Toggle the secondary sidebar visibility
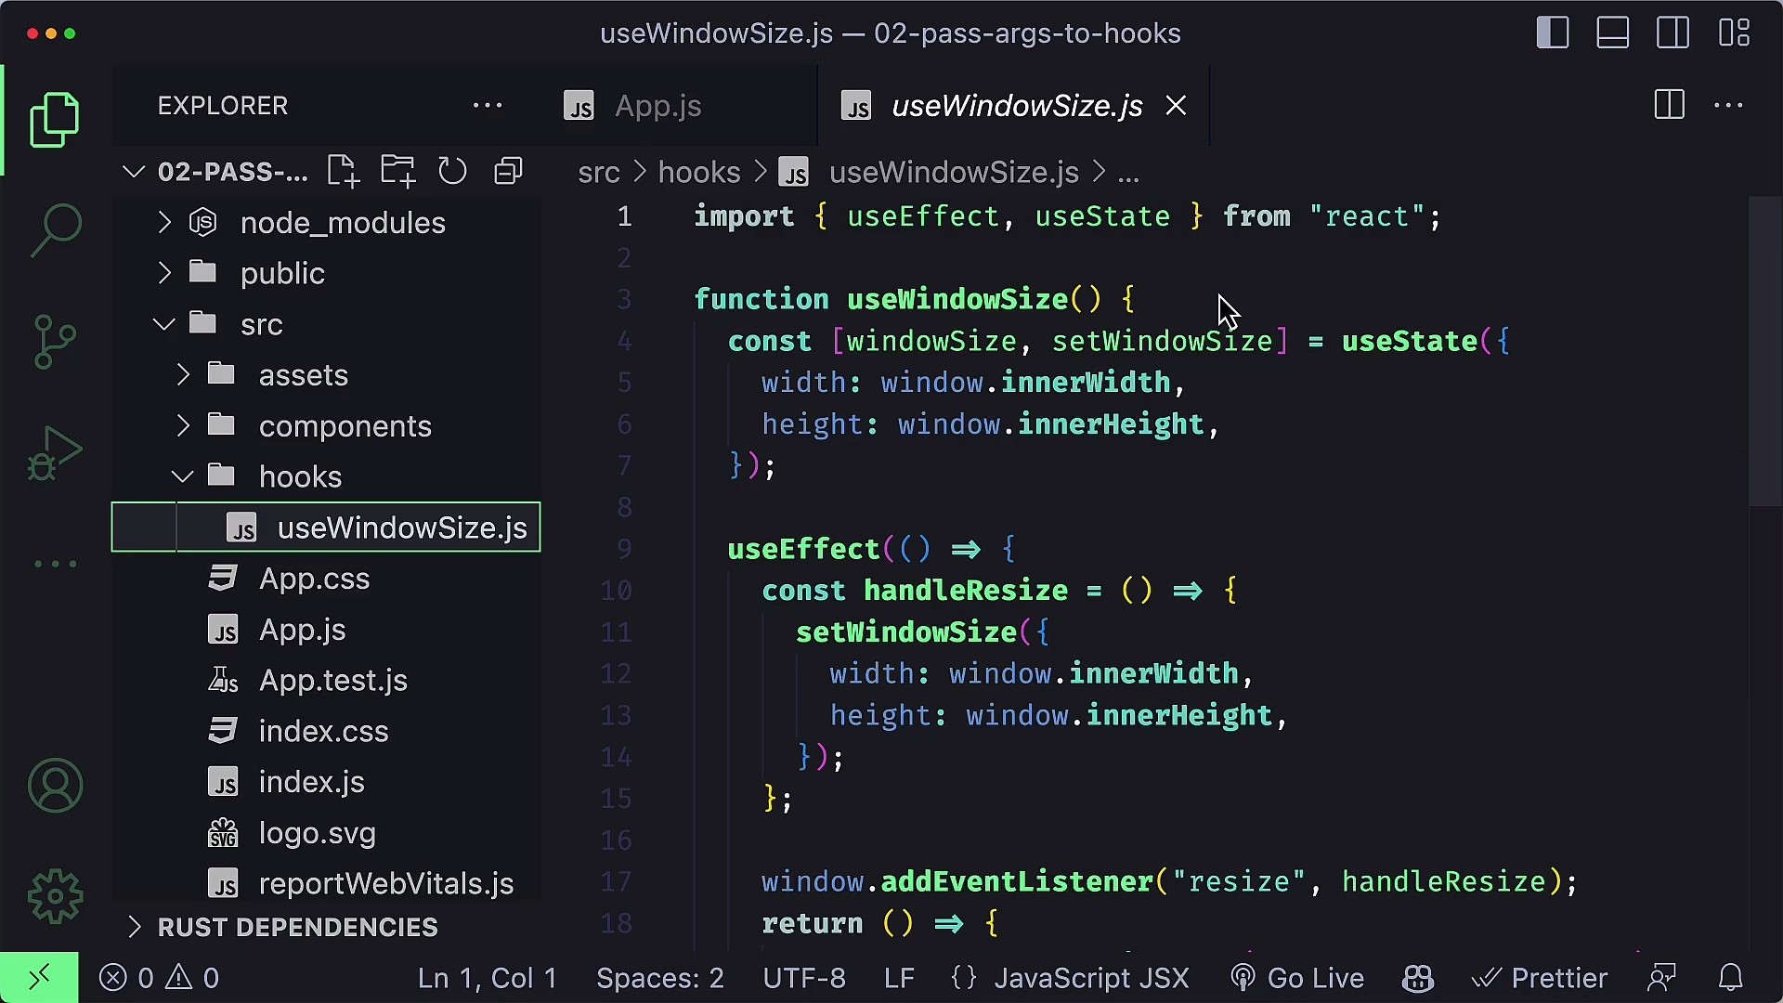This screenshot has height=1003, width=1783. [1672, 33]
